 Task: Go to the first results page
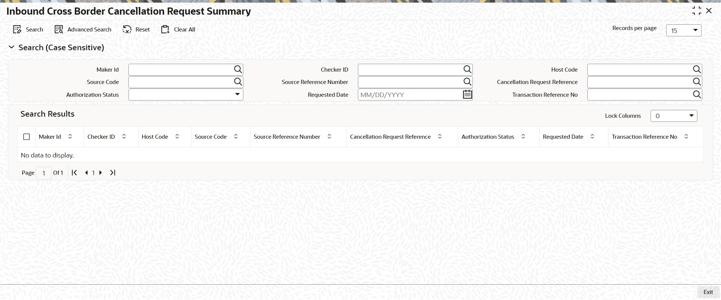tap(74, 172)
